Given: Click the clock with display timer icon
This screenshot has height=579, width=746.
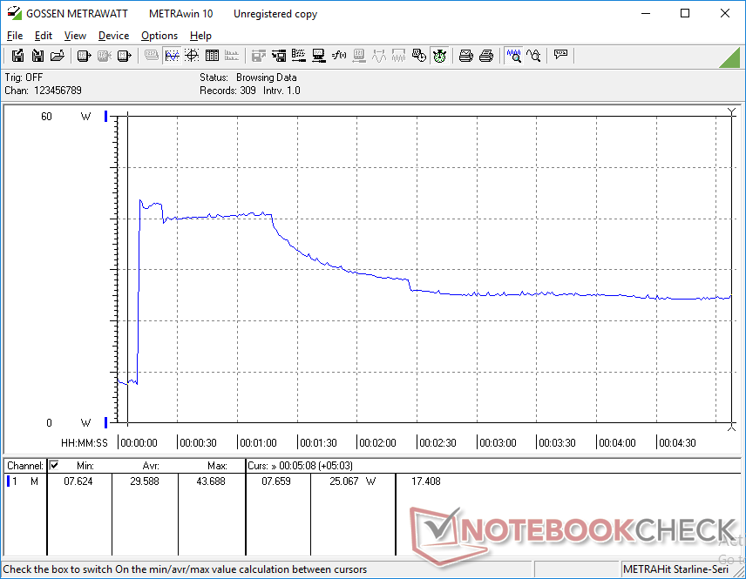Looking at the screenshot, I should point(419,56).
